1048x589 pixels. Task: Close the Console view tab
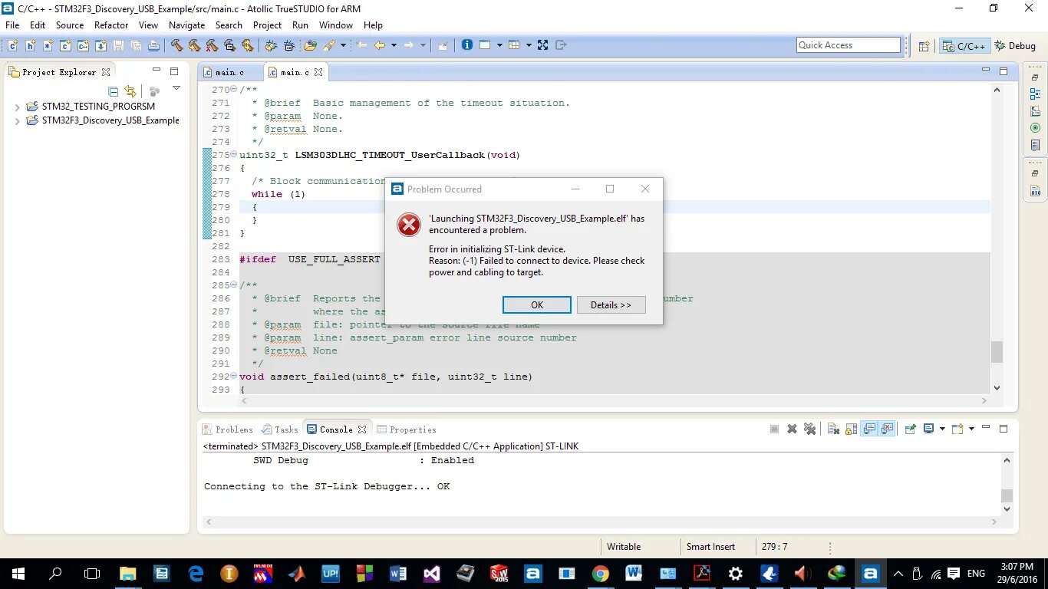pos(362,429)
